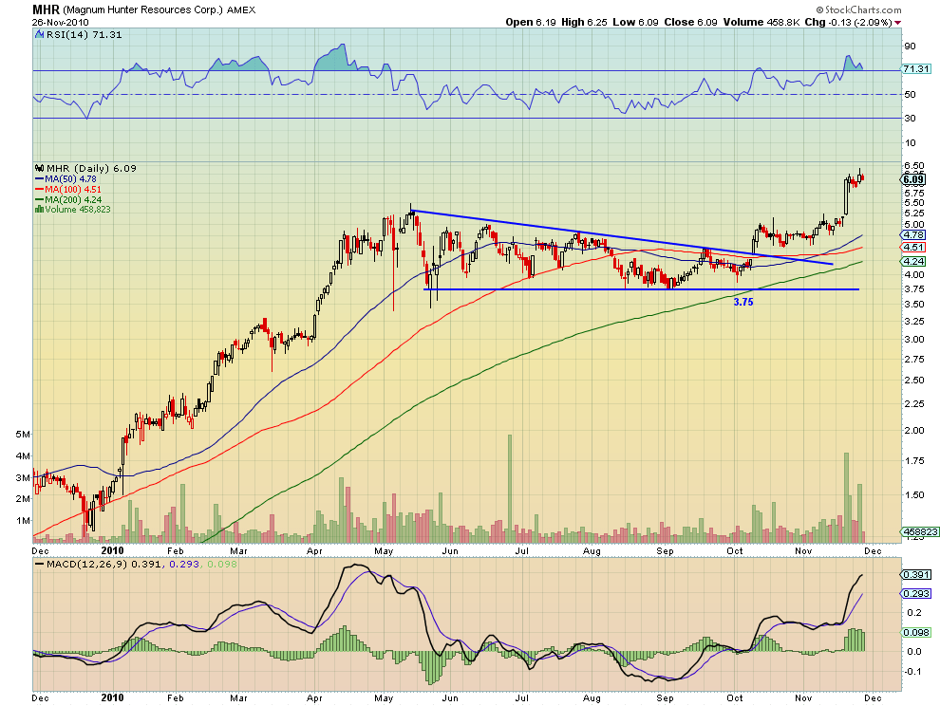The image size is (940, 706).
Task: Click the 4.51 tag on price axis
Action: pyautogui.click(x=914, y=248)
